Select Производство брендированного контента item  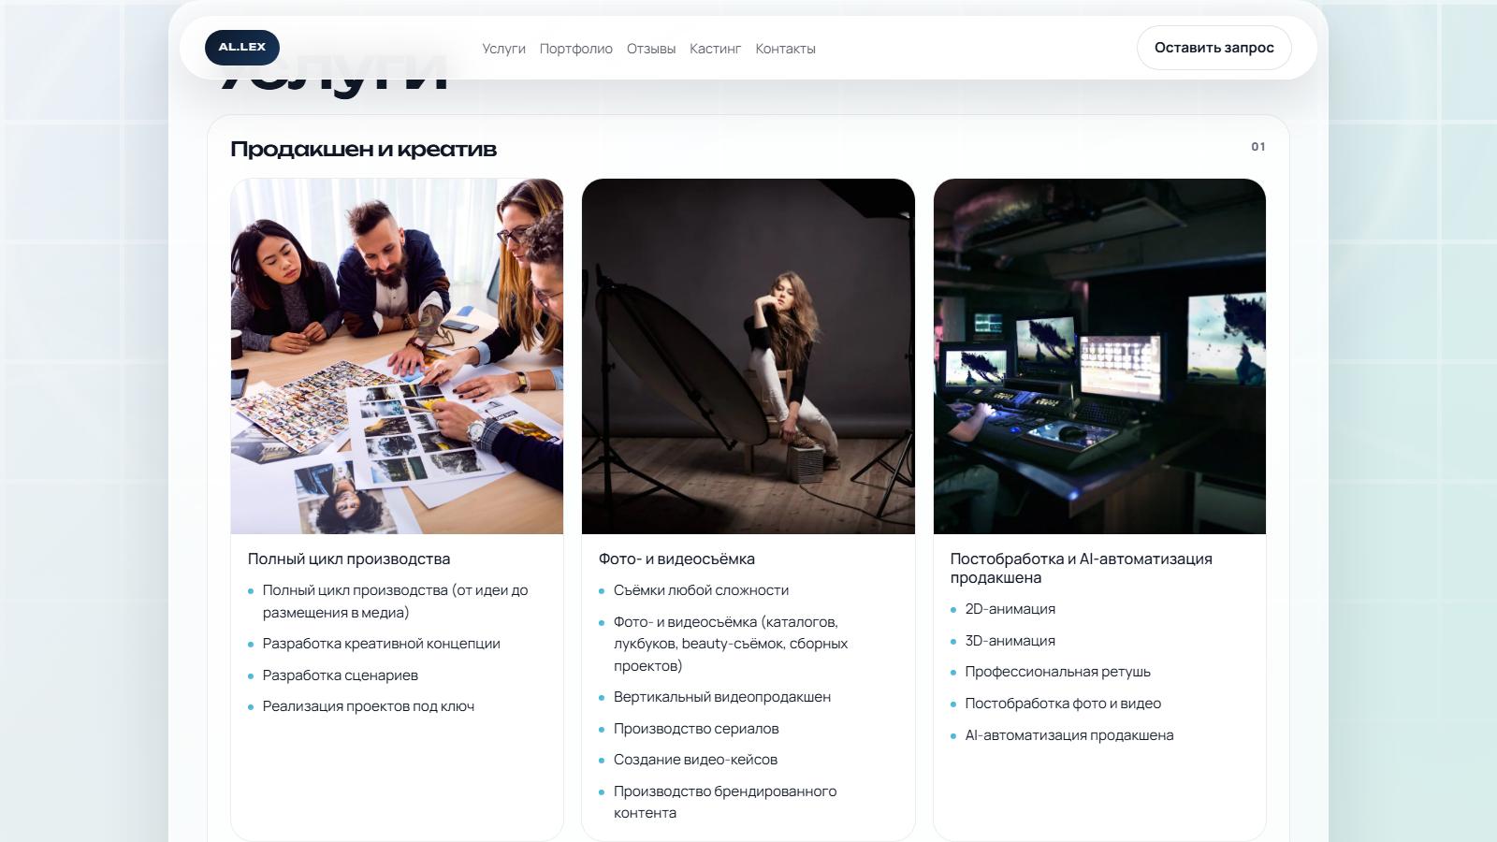pyautogui.click(x=725, y=802)
